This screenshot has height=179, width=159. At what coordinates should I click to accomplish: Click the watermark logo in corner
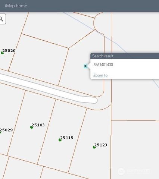pos(121,172)
